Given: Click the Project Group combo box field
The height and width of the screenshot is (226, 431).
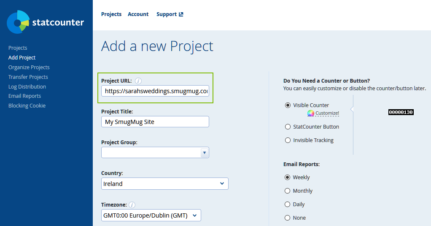Looking at the screenshot, I should click(x=155, y=153).
